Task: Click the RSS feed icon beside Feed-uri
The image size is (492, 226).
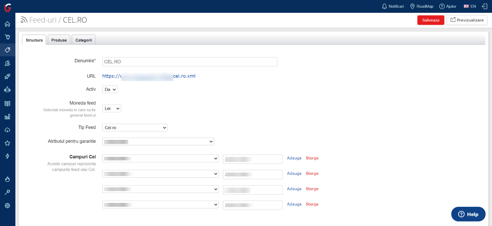Action: click(x=24, y=20)
